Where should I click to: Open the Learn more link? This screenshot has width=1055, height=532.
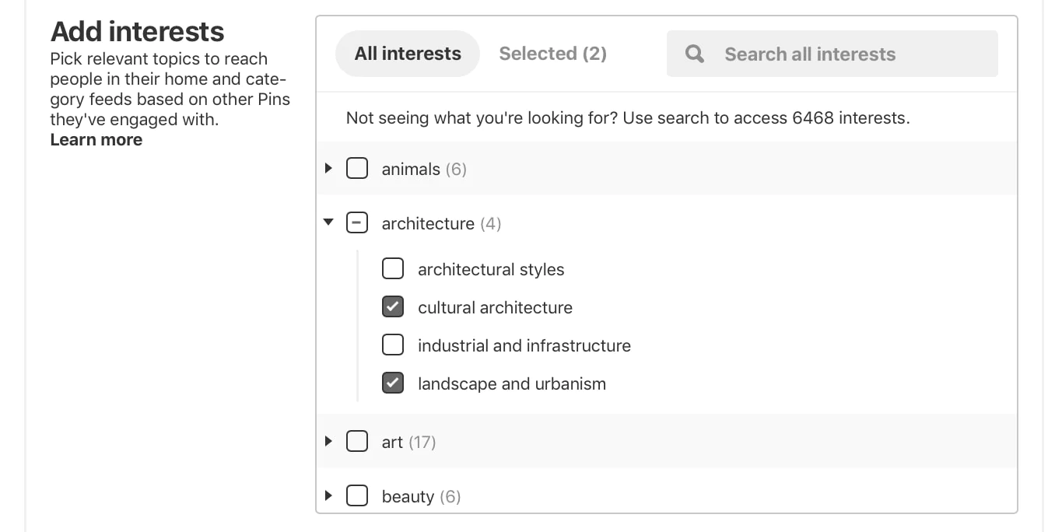tap(96, 140)
